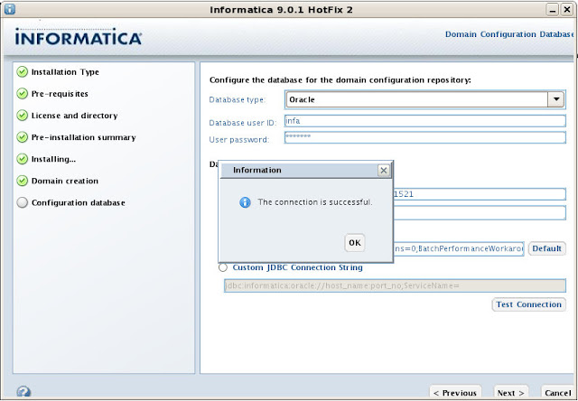
Task: Click the Database user ID label
Action: coord(242,123)
